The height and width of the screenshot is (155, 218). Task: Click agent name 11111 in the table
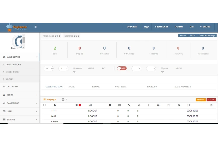[x=54, y=111]
